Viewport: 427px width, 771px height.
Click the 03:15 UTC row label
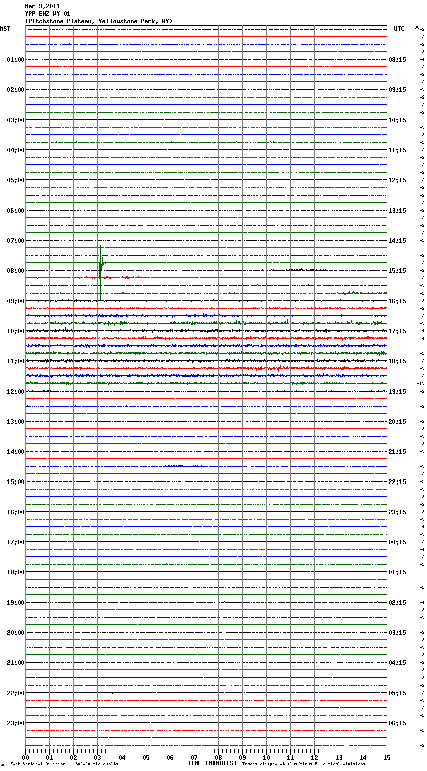point(397,633)
